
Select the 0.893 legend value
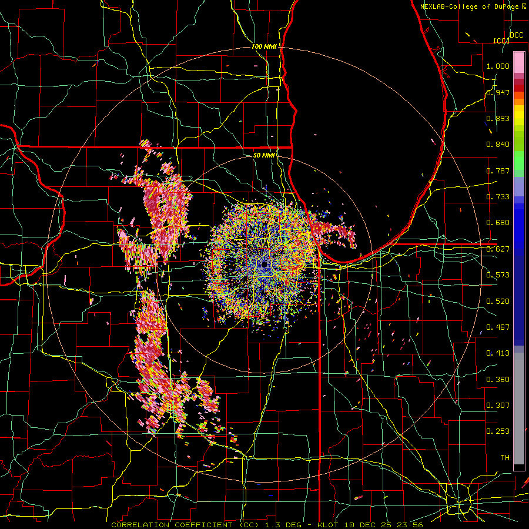[x=498, y=118]
